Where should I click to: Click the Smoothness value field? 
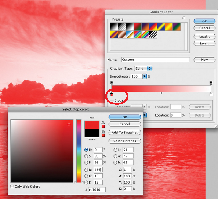pos(137,76)
